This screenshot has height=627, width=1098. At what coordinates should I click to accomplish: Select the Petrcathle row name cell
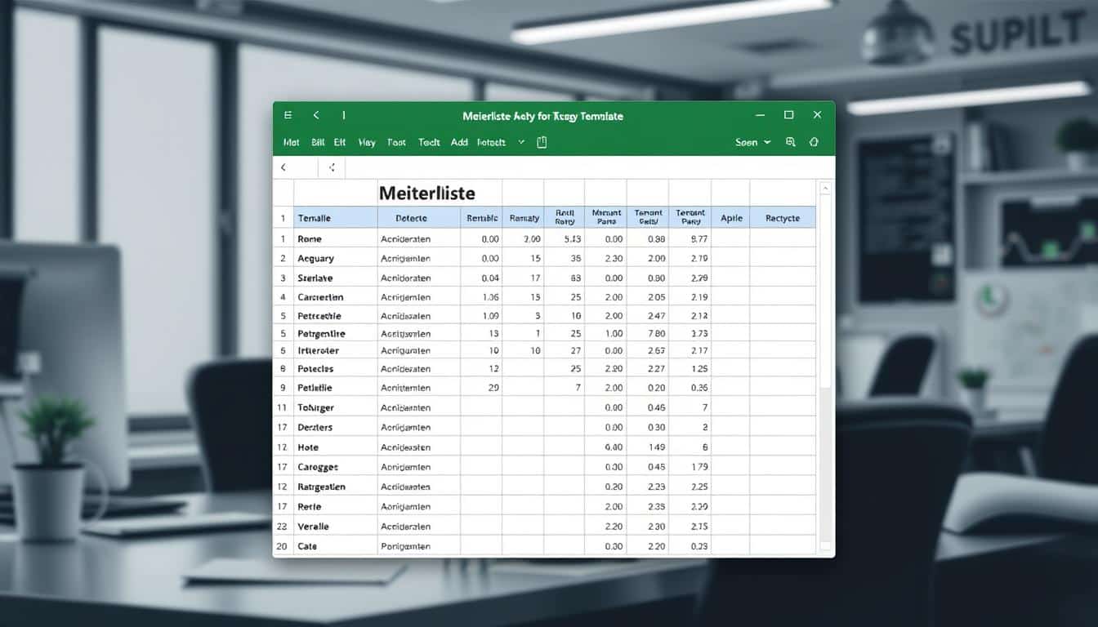coord(335,315)
